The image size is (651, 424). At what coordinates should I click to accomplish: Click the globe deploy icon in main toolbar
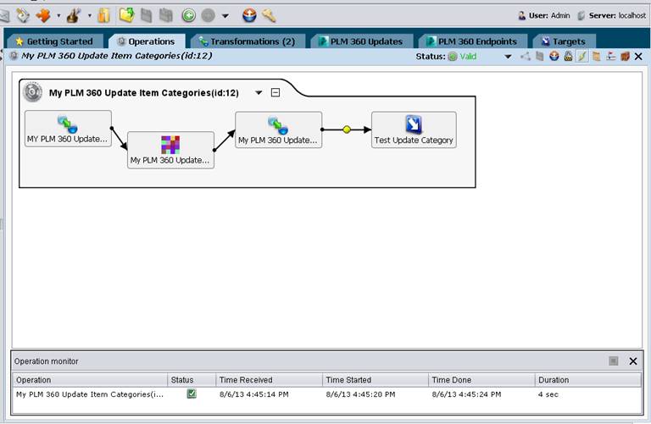249,16
